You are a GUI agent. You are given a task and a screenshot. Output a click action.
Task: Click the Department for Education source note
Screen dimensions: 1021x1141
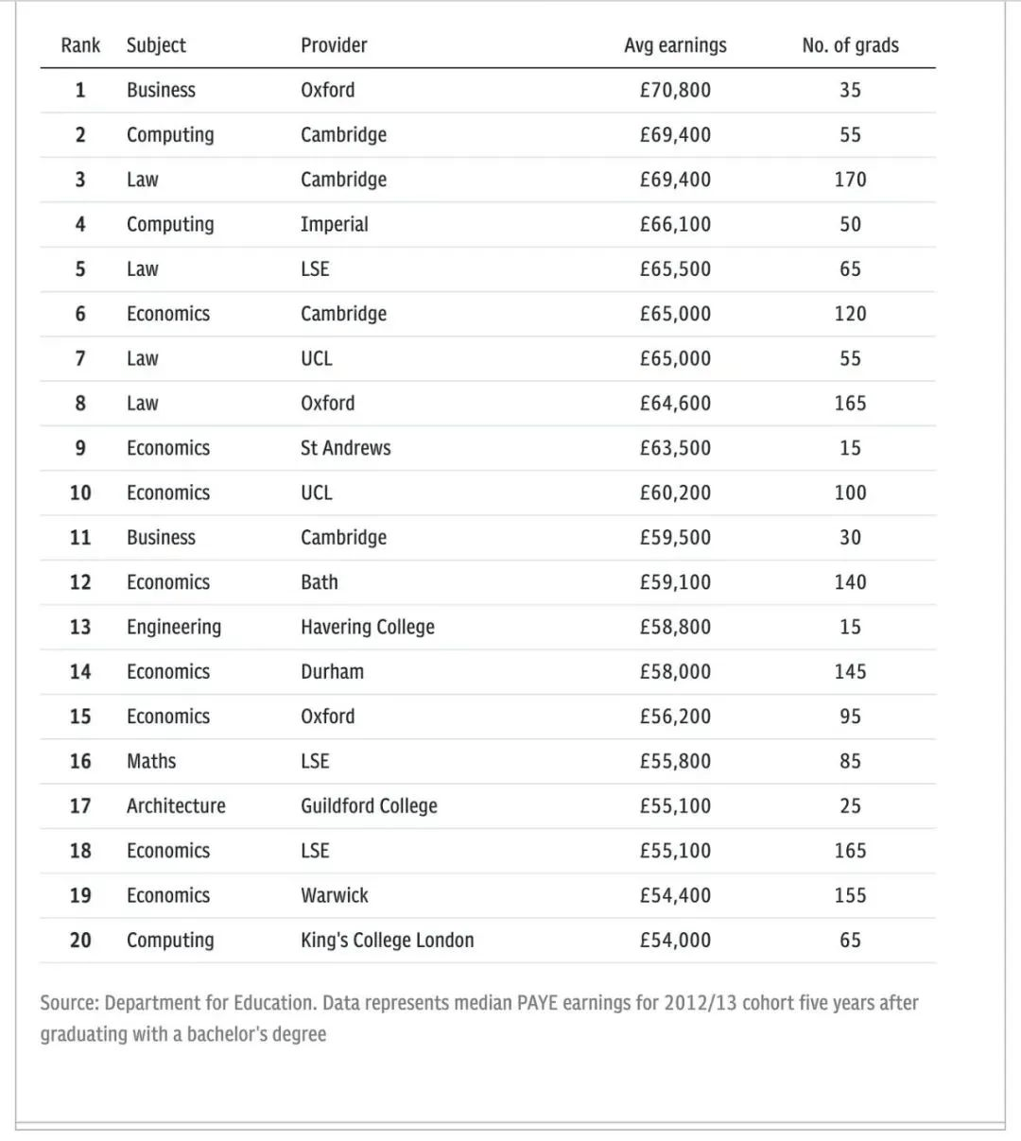[x=479, y=1018]
